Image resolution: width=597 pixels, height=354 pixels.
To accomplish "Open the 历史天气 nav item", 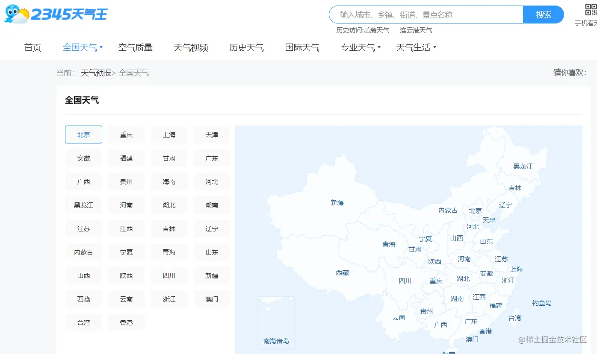I will point(246,47).
